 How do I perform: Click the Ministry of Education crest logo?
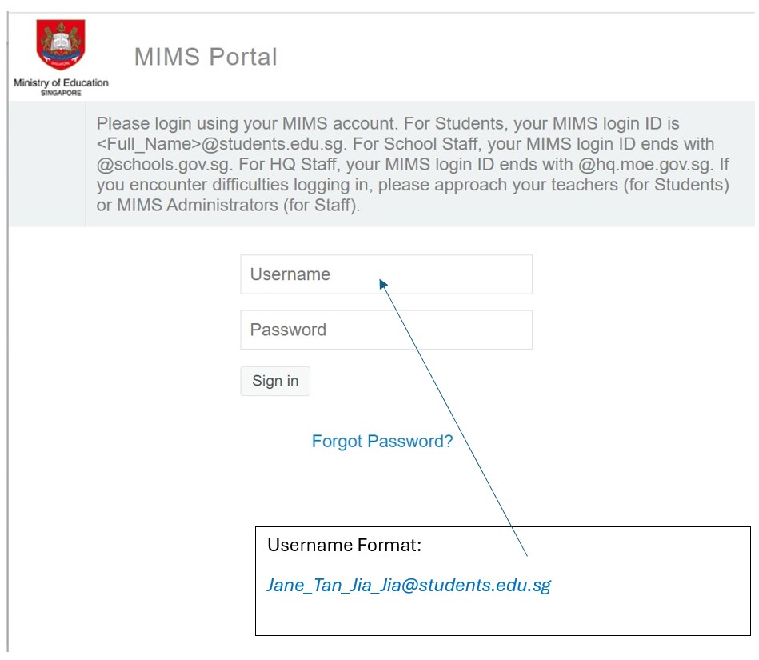coord(61,45)
